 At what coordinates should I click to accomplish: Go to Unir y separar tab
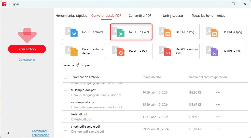173,16
